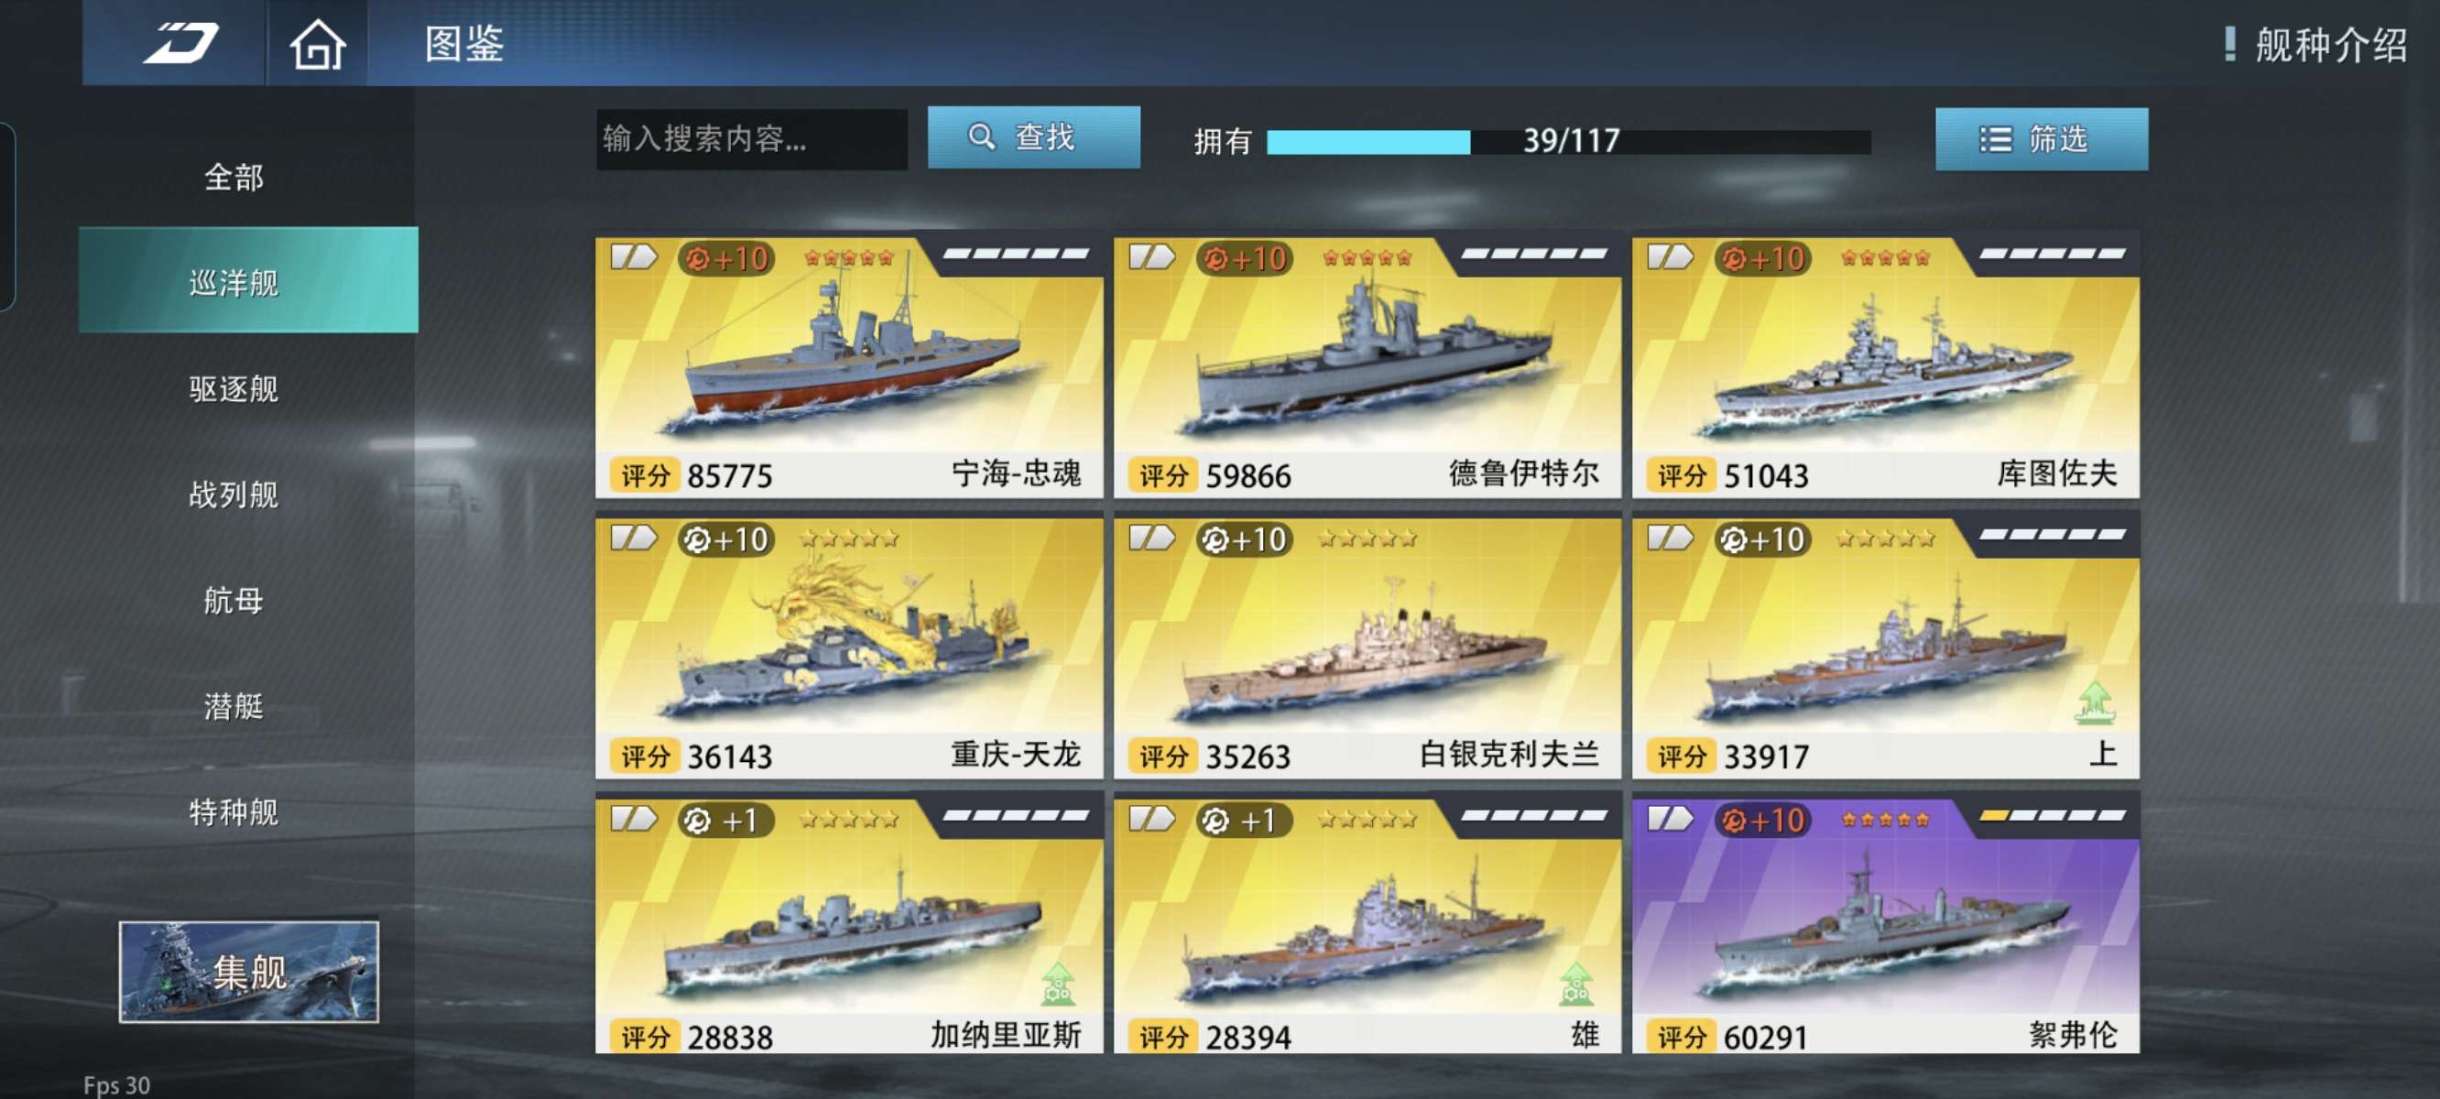Click the 拥有 39/117 progress bar
This screenshot has height=1099, width=2440.
(1569, 142)
